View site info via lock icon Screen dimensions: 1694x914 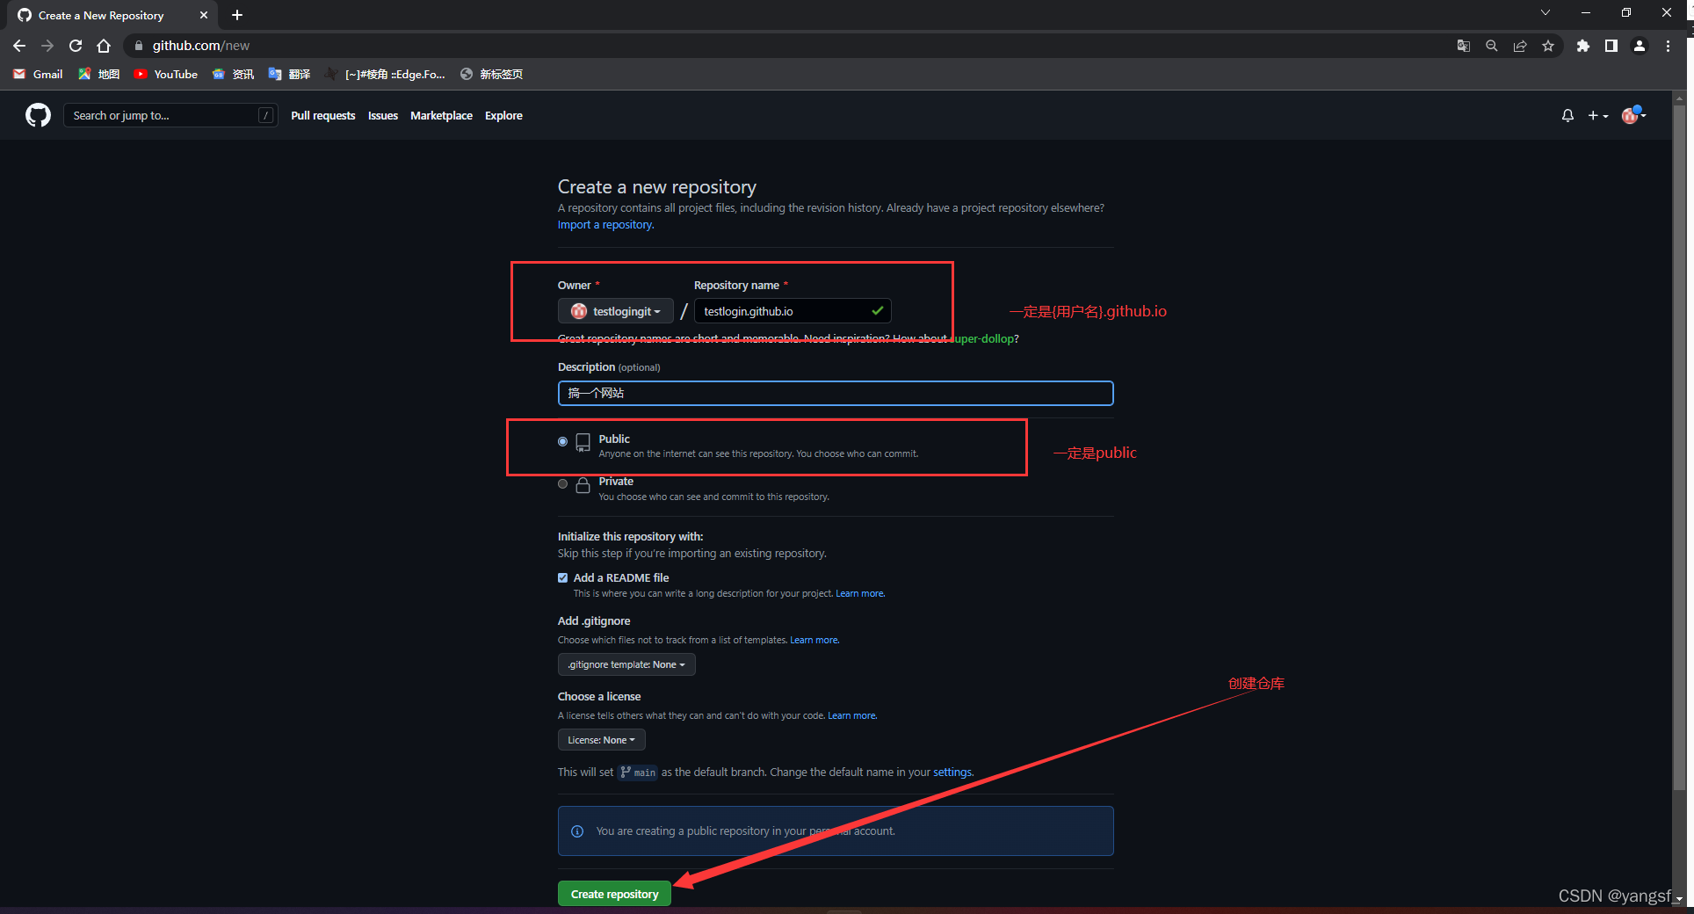[x=138, y=46]
